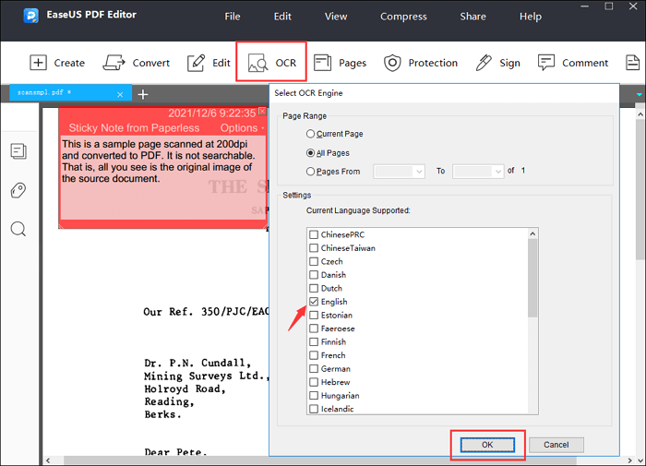Enable Dutch language checkbox
646x466 pixels.
pos(314,288)
